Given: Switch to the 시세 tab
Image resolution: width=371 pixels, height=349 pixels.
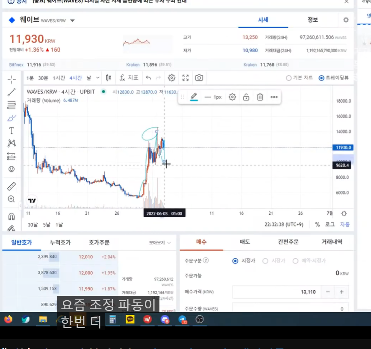Looking at the screenshot, I should (x=263, y=20).
